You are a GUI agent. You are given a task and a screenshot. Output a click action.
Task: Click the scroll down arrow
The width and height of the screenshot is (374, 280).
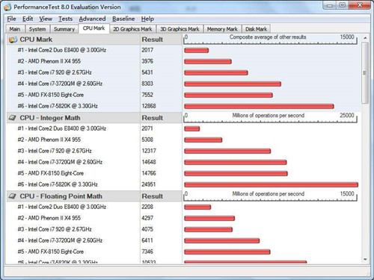(365, 259)
